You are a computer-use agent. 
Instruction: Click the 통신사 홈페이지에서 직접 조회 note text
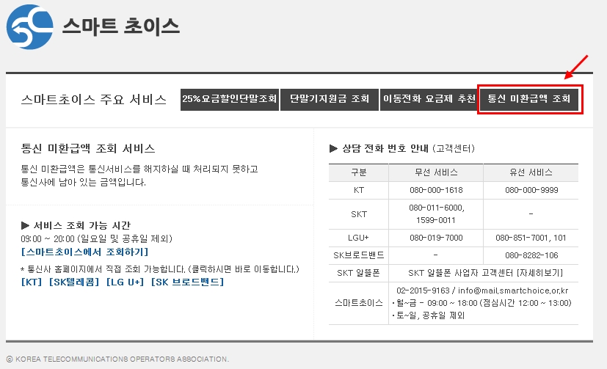[160, 269]
